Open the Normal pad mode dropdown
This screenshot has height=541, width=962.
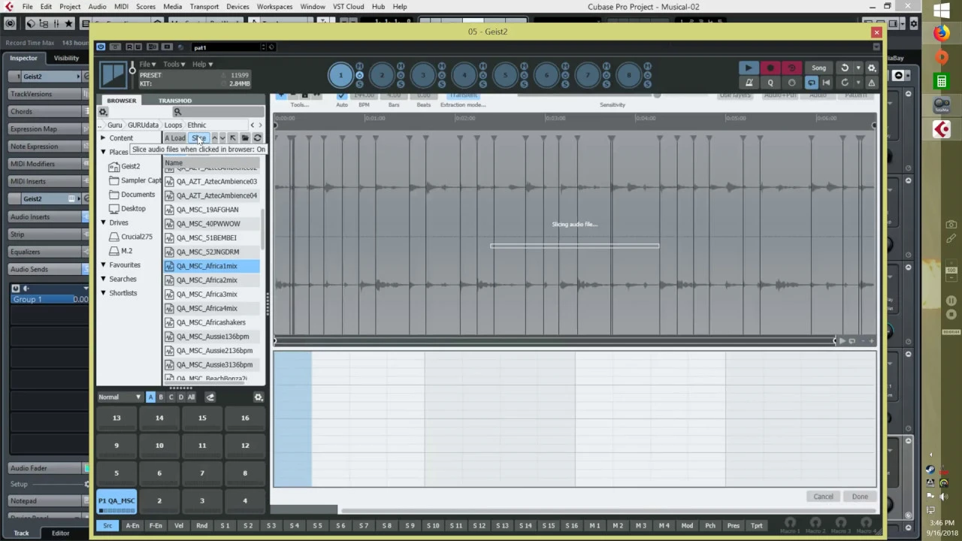pos(119,397)
